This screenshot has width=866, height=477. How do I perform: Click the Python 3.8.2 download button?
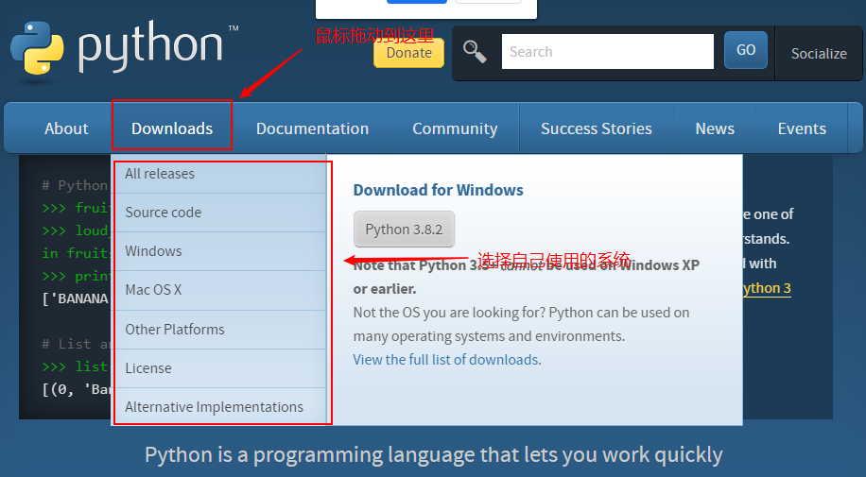[404, 230]
